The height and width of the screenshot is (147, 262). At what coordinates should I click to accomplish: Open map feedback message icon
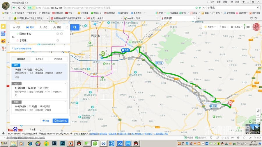tap(248, 27)
